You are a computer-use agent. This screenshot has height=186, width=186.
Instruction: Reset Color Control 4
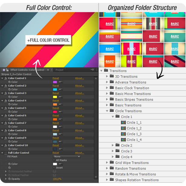click(56, 101)
